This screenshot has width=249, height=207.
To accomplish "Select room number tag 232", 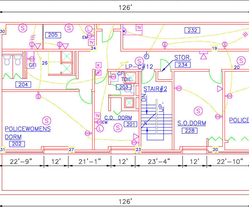I will [x=192, y=30].
